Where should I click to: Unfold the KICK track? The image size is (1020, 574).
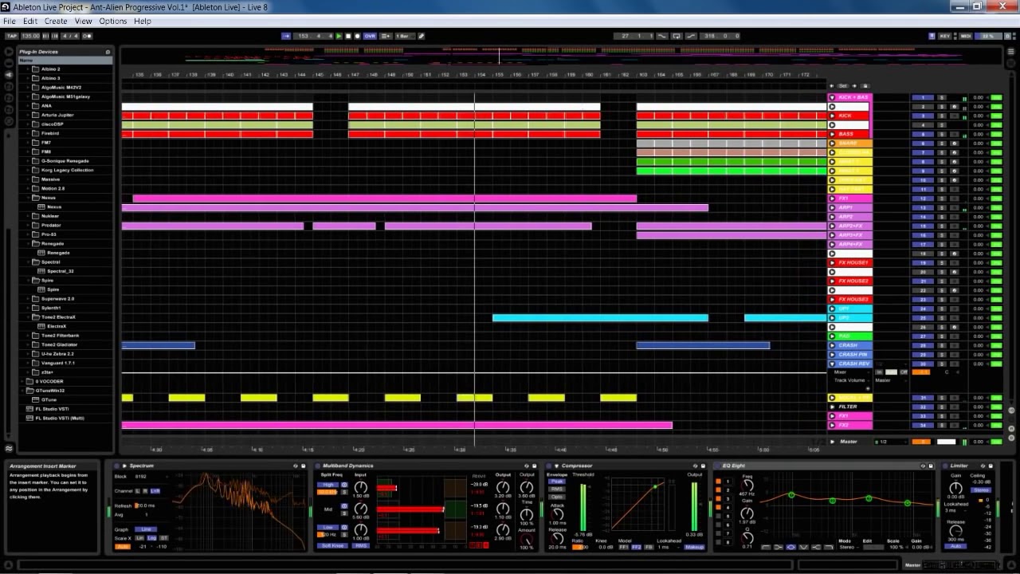point(832,116)
